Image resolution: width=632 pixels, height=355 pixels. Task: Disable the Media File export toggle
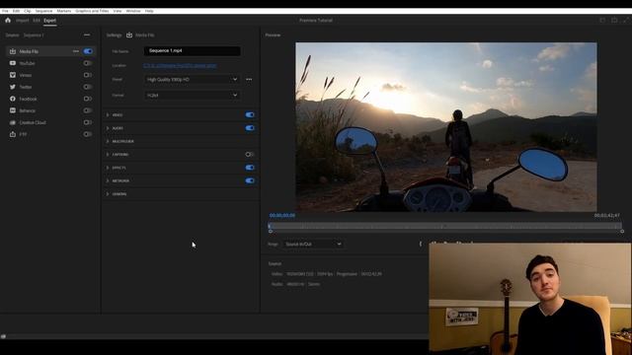88,51
